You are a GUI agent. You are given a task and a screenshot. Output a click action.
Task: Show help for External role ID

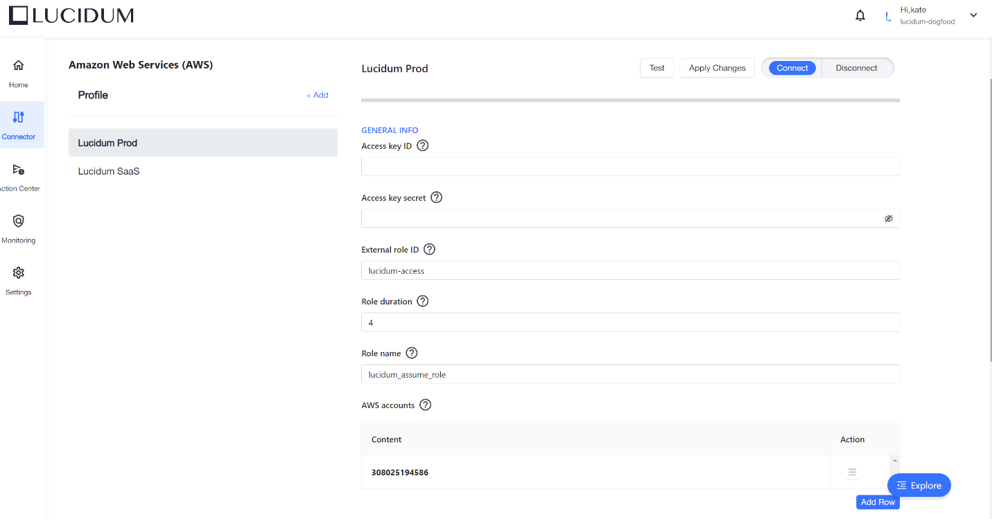(x=429, y=249)
